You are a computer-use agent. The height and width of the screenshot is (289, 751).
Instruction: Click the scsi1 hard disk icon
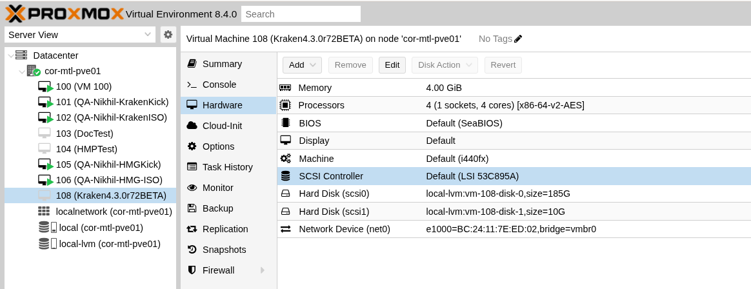pyautogui.click(x=285, y=212)
